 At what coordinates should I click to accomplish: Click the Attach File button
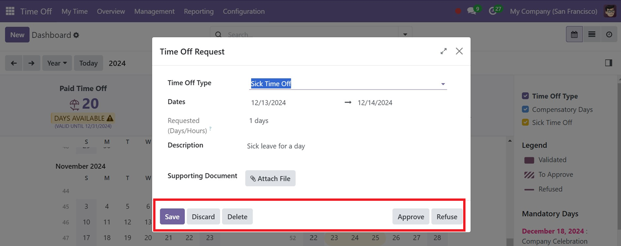tap(270, 178)
